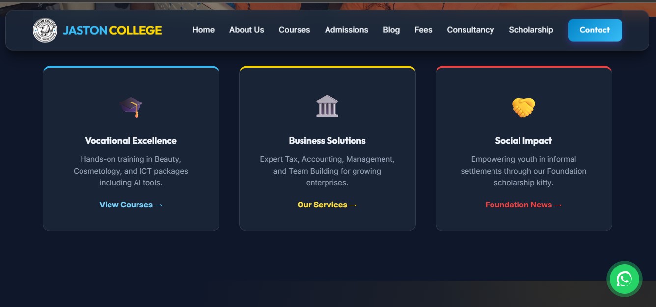The height and width of the screenshot is (307, 656).
Task: Click the handshake icon
Action: 523,107
